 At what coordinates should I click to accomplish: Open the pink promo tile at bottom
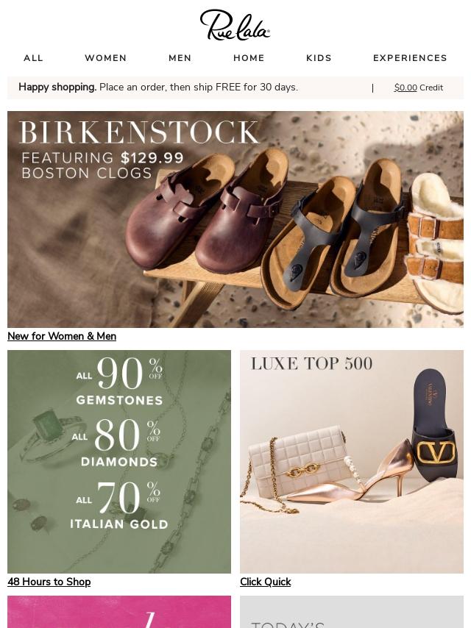click(x=119, y=612)
